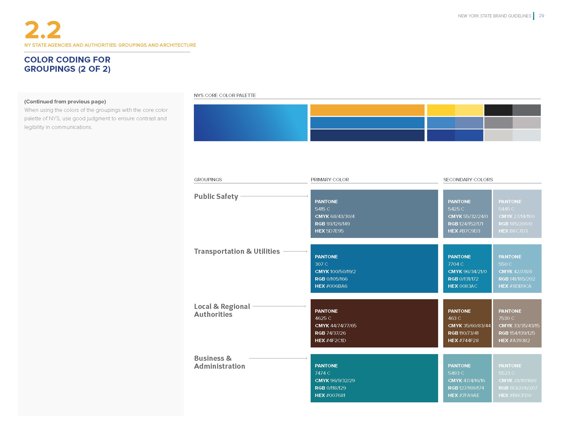Select the orange bar in core palette
This screenshot has height=434, width=562.
pos(367,110)
